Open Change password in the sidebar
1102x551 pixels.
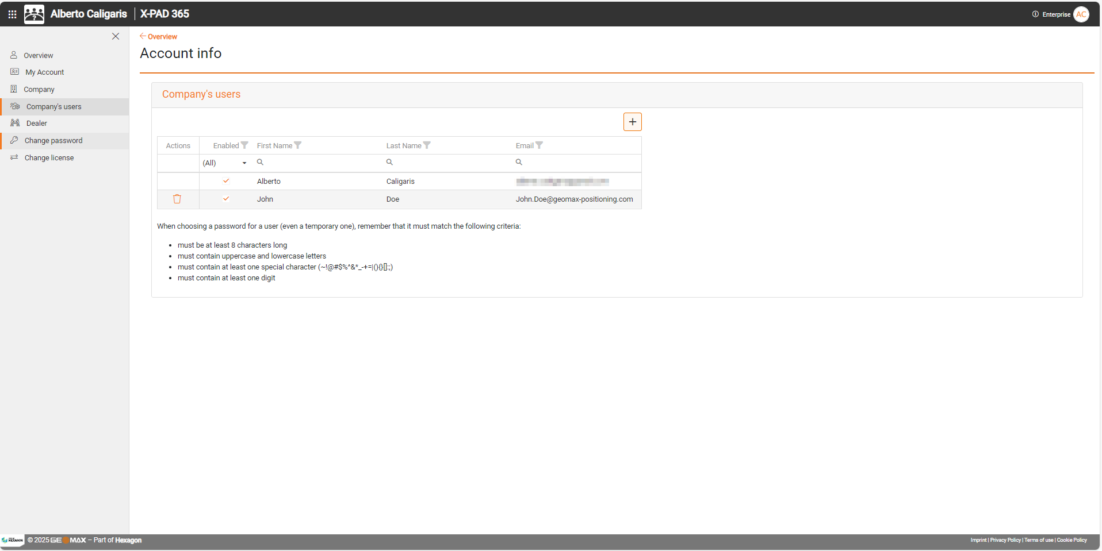tap(53, 141)
